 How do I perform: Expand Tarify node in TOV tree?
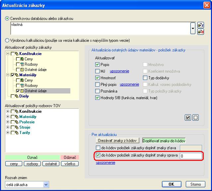(x=8, y=132)
